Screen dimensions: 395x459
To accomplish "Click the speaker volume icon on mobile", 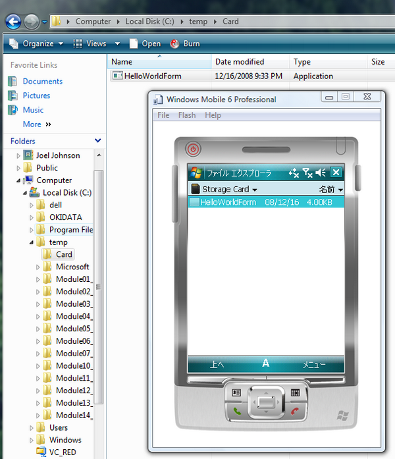I will 321,173.
